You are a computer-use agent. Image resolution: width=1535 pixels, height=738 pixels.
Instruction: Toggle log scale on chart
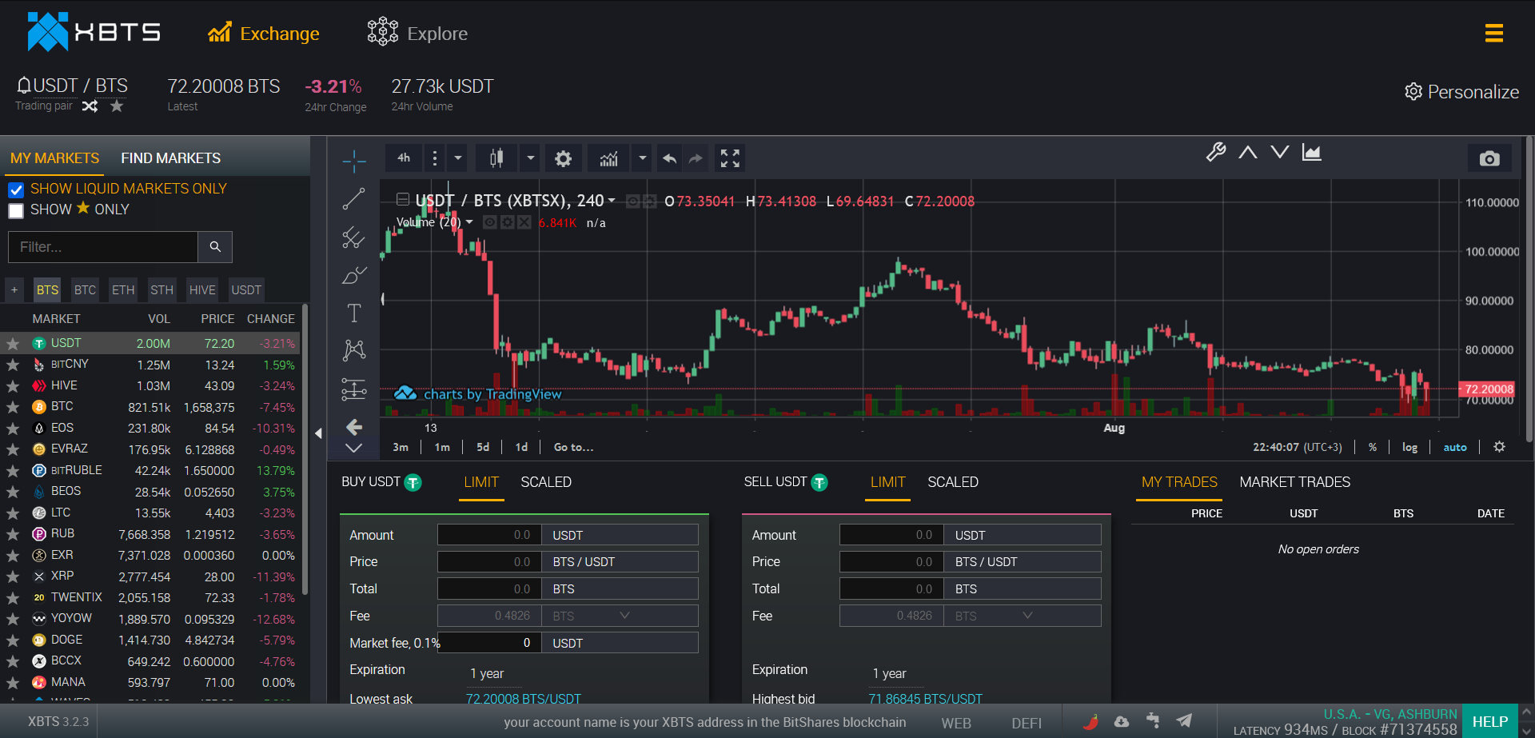click(1409, 447)
